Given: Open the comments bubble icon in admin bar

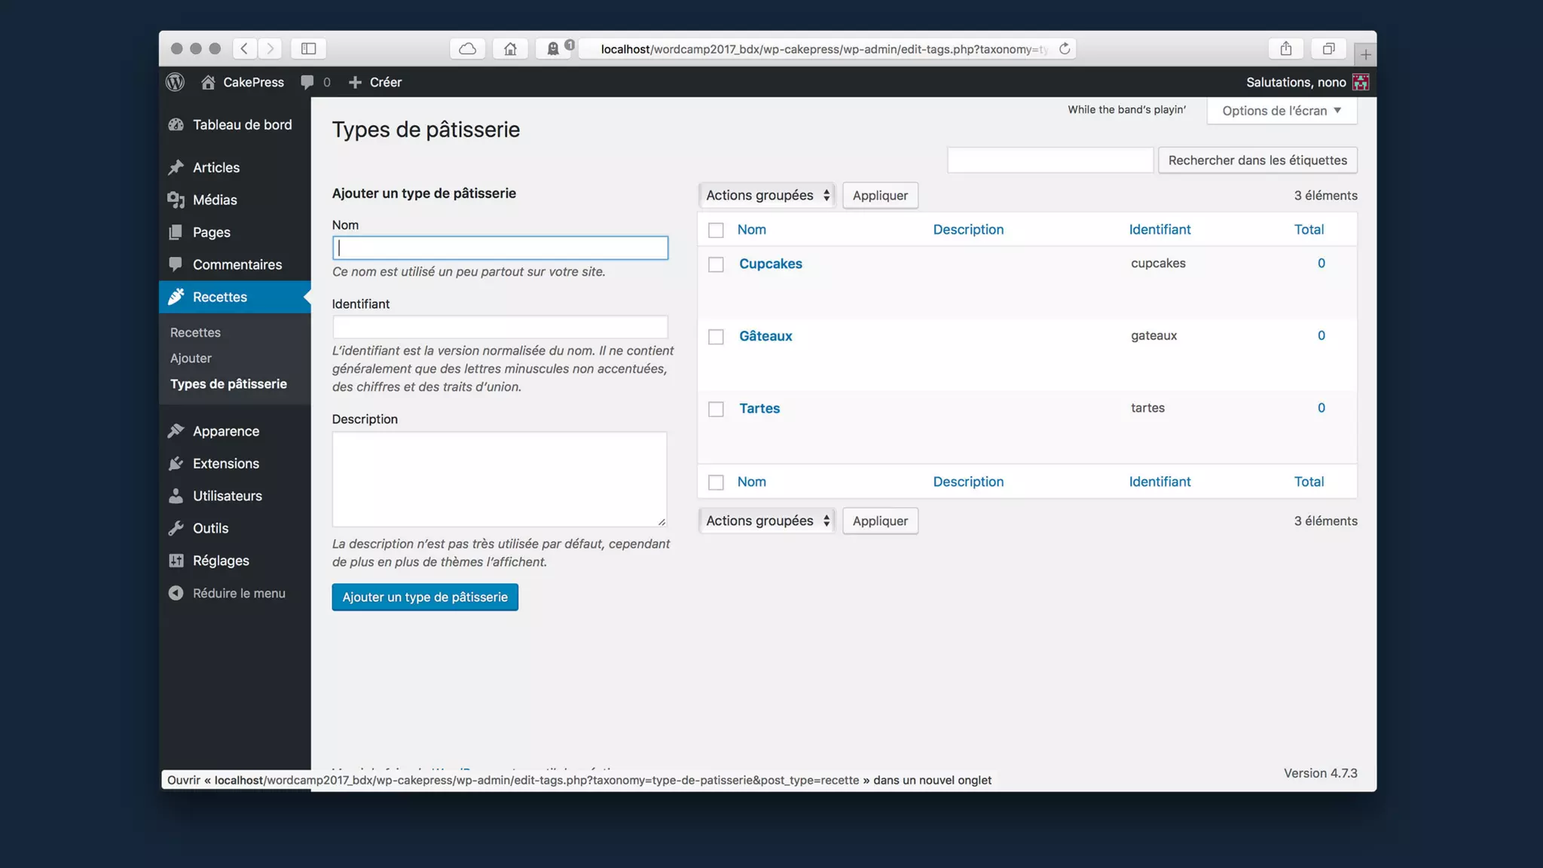Looking at the screenshot, I should tap(307, 82).
